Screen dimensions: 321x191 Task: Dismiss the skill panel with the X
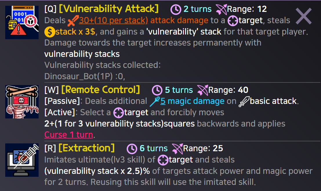tap(303, 17)
